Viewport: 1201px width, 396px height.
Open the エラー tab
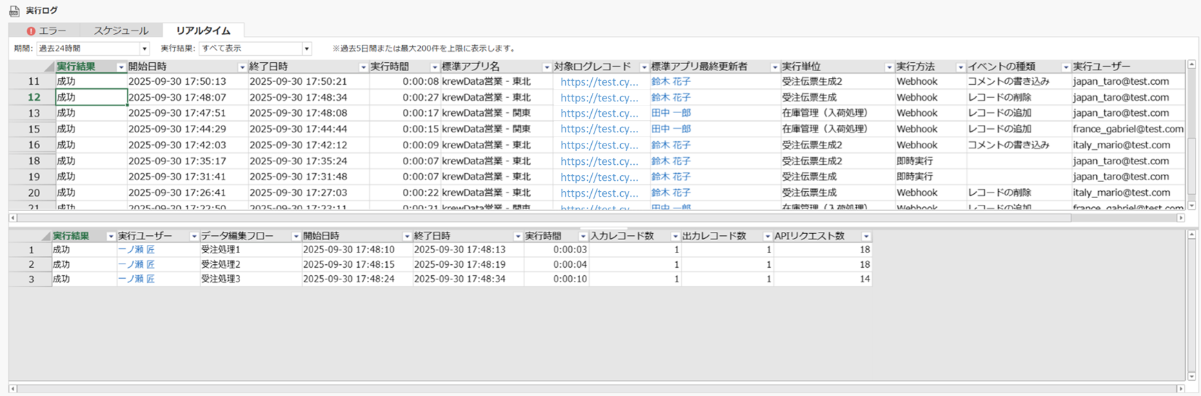(46, 31)
